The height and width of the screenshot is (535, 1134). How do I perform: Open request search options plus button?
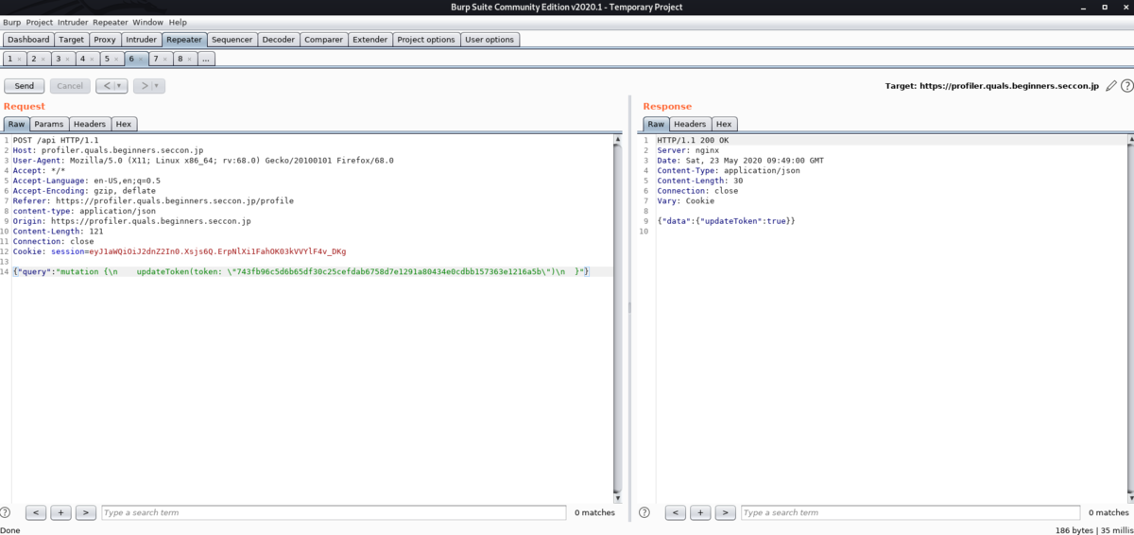[x=60, y=512]
